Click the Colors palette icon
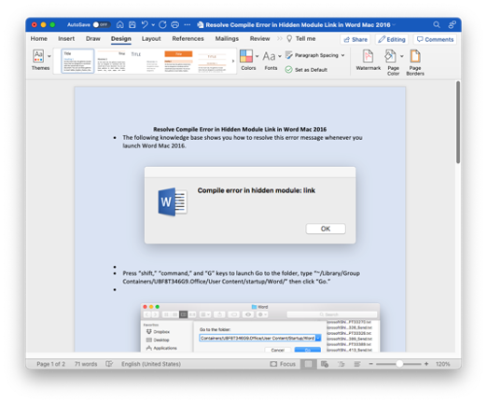The image size is (487, 403). (246, 56)
